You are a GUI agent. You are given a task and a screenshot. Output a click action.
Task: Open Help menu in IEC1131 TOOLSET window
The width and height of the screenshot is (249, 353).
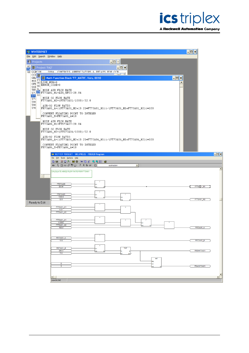click(76, 158)
